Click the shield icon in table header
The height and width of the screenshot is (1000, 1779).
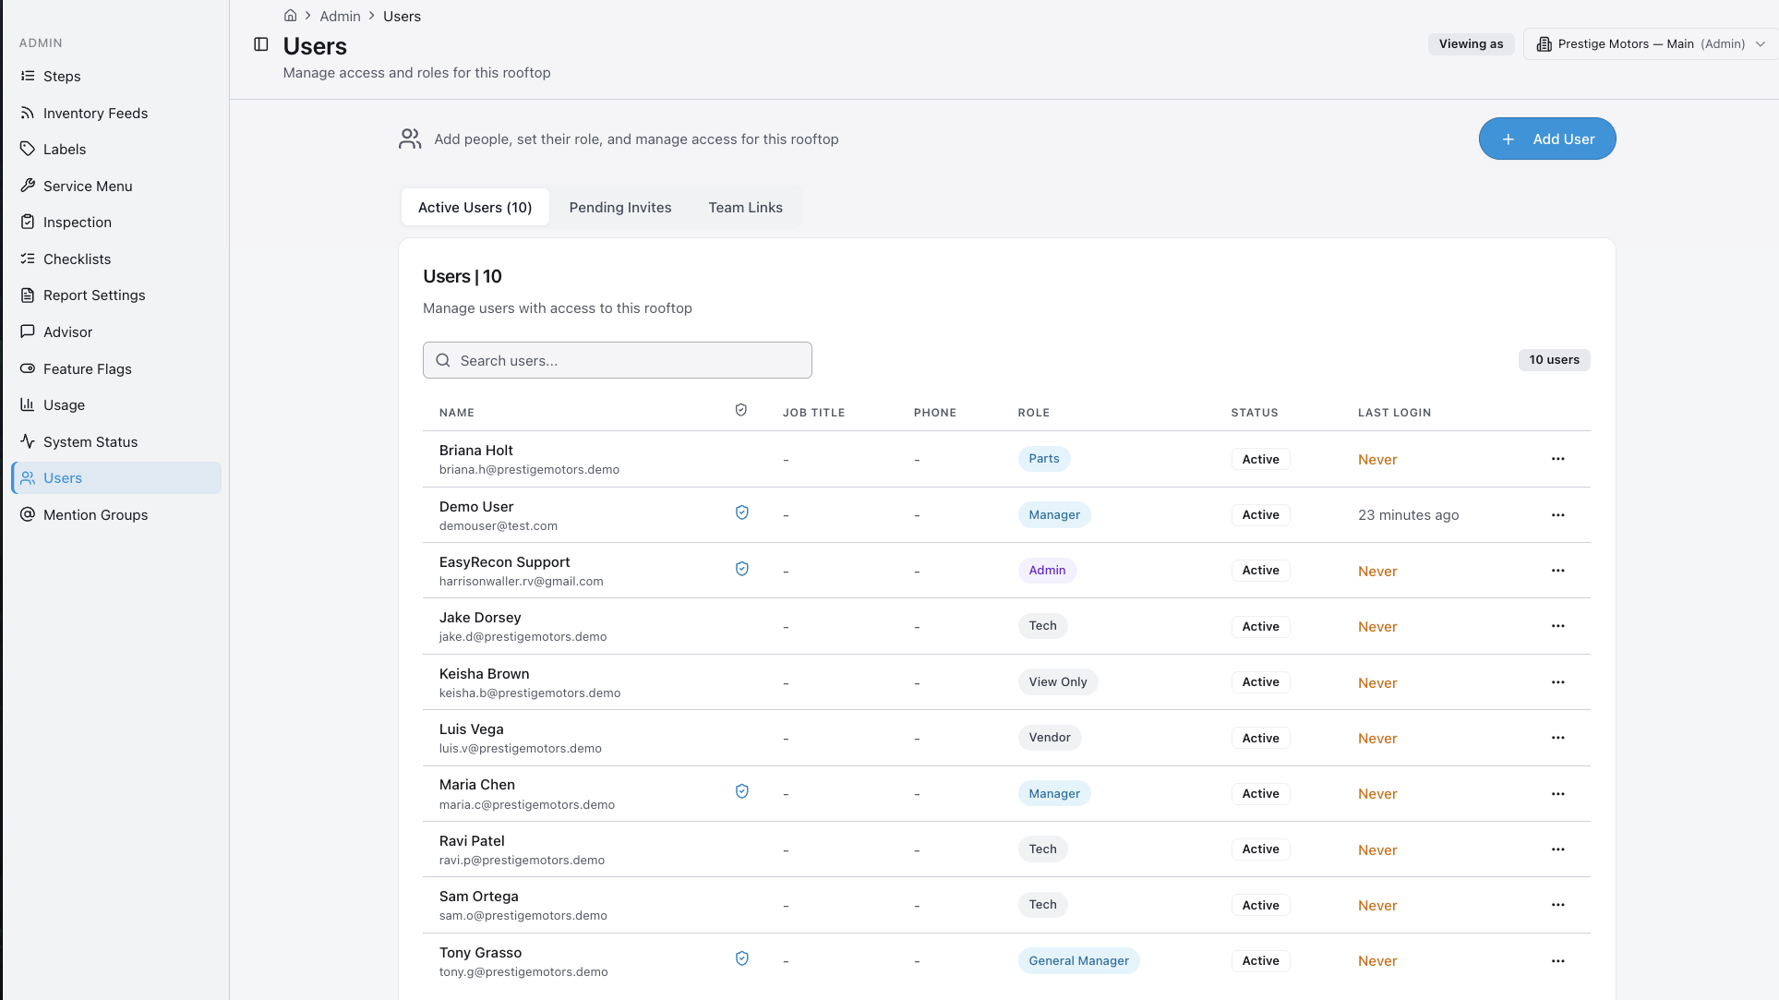(741, 410)
